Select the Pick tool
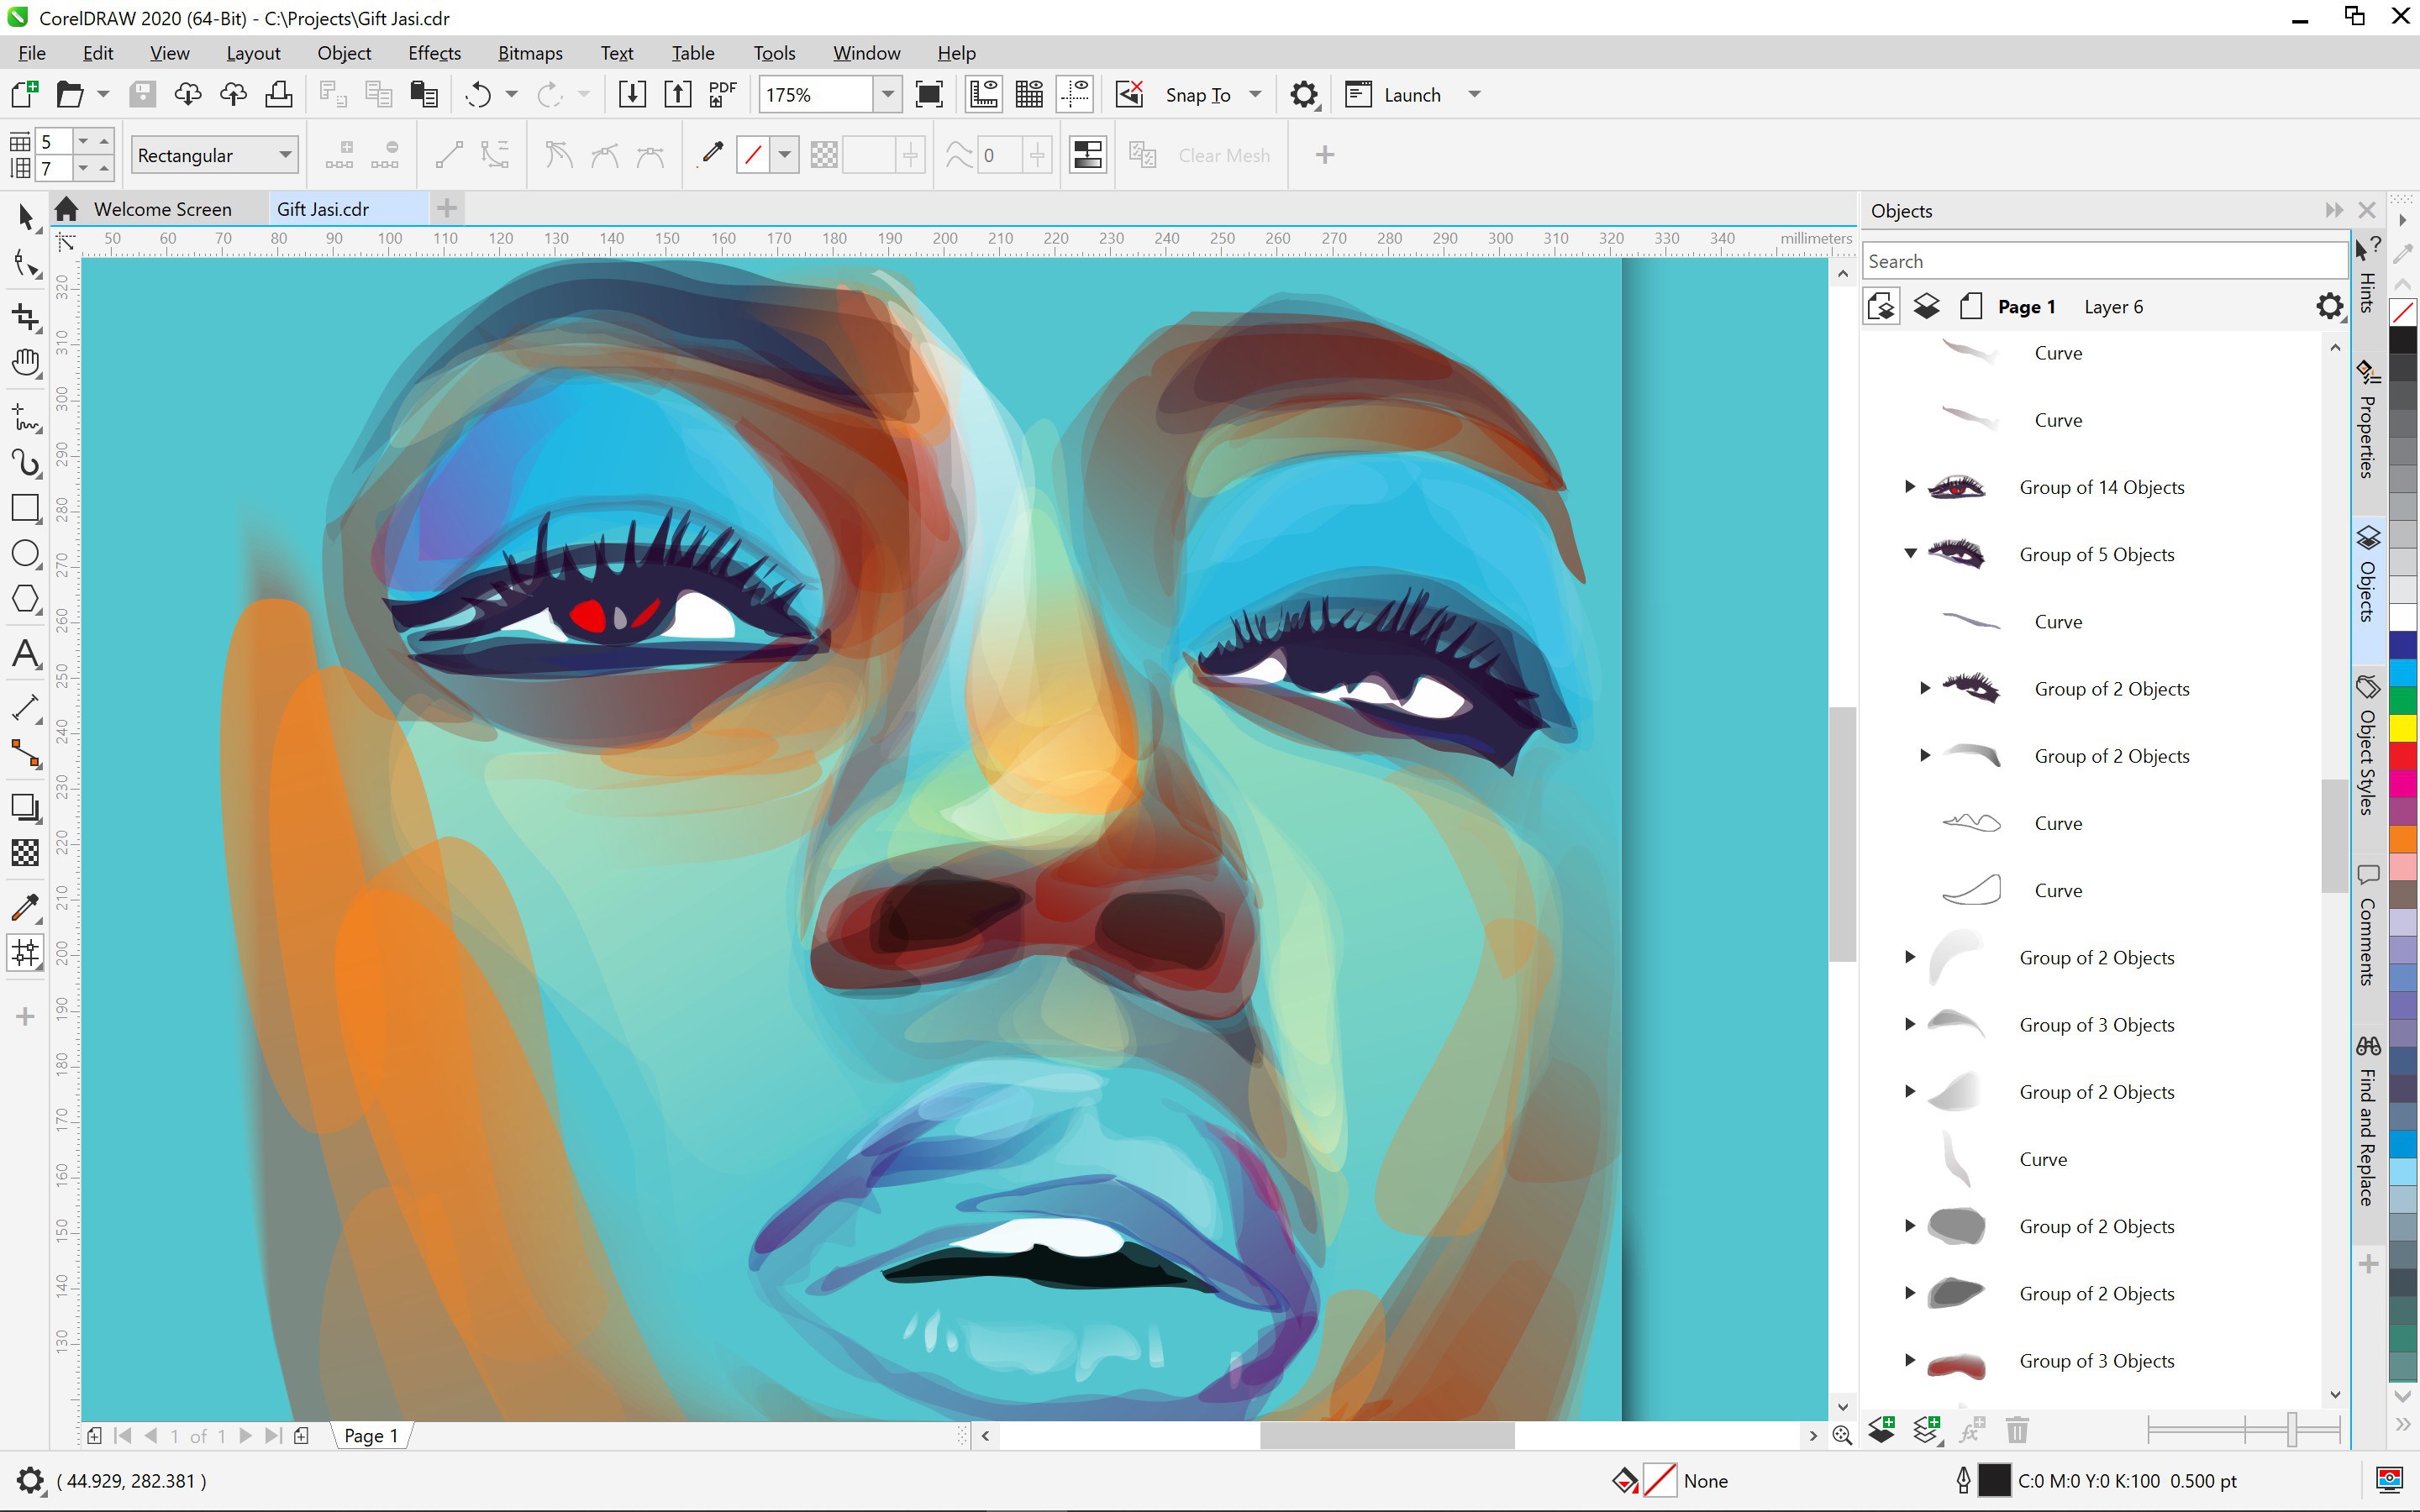 (x=26, y=217)
